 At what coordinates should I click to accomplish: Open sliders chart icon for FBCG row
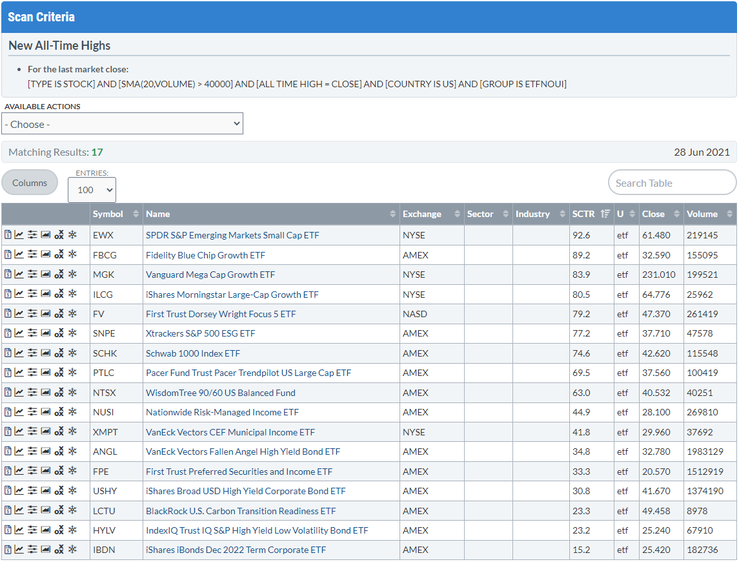pos(32,255)
